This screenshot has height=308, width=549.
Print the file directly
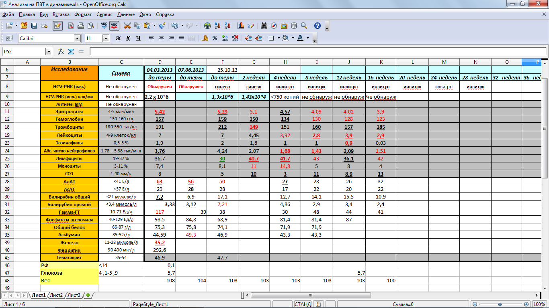(81, 26)
